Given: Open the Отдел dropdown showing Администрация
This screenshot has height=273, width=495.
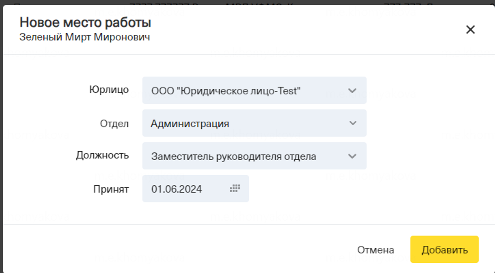Looking at the screenshot, I should pyautogui.click(x=239, y=123).
